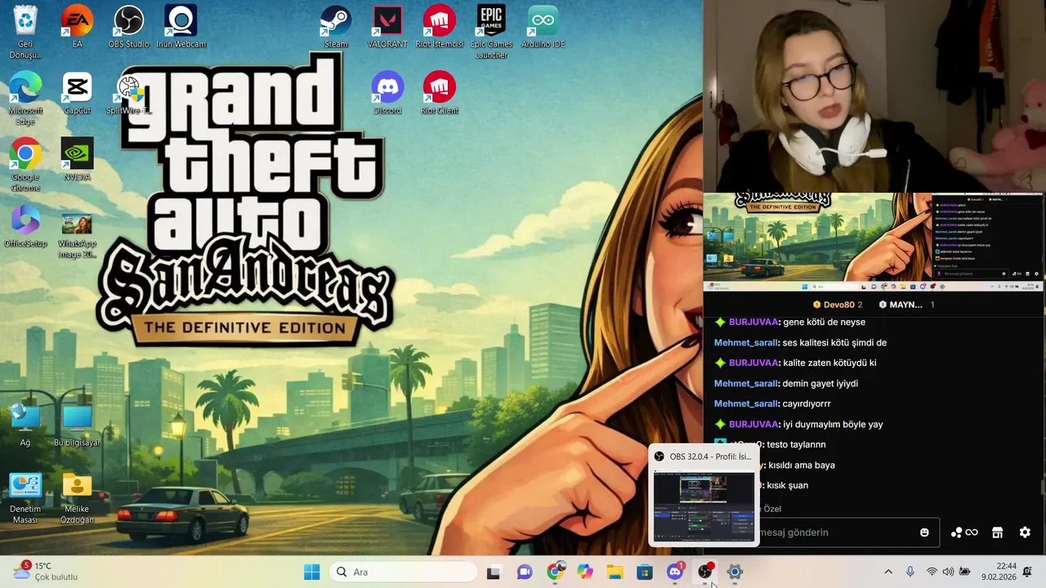Select the CapCut desktop icon
Image resolution: width=1046 pixels, height=588 pixels.
point(77,93)
